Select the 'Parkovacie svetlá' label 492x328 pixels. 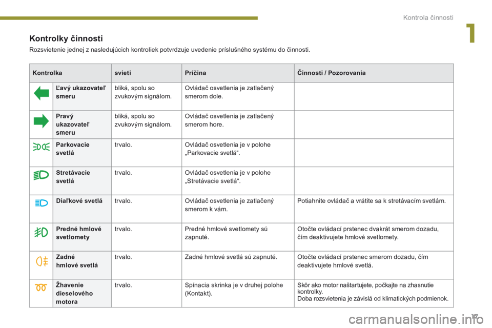pyautogui.click(x=73, y=149)
